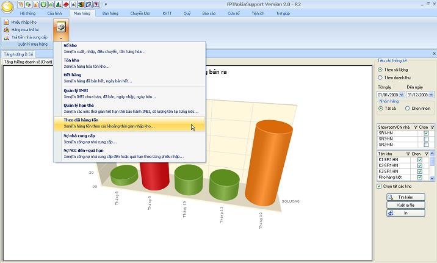Viewport: 437px width, 263px height.
Task: Click the green octagon icon in quick toolbar
Action: click(43, 4)
